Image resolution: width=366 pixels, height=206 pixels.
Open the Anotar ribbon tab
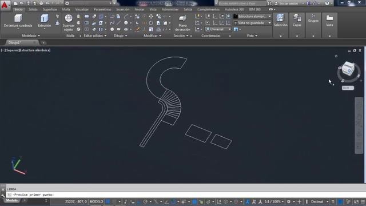(x=140, y=9)
